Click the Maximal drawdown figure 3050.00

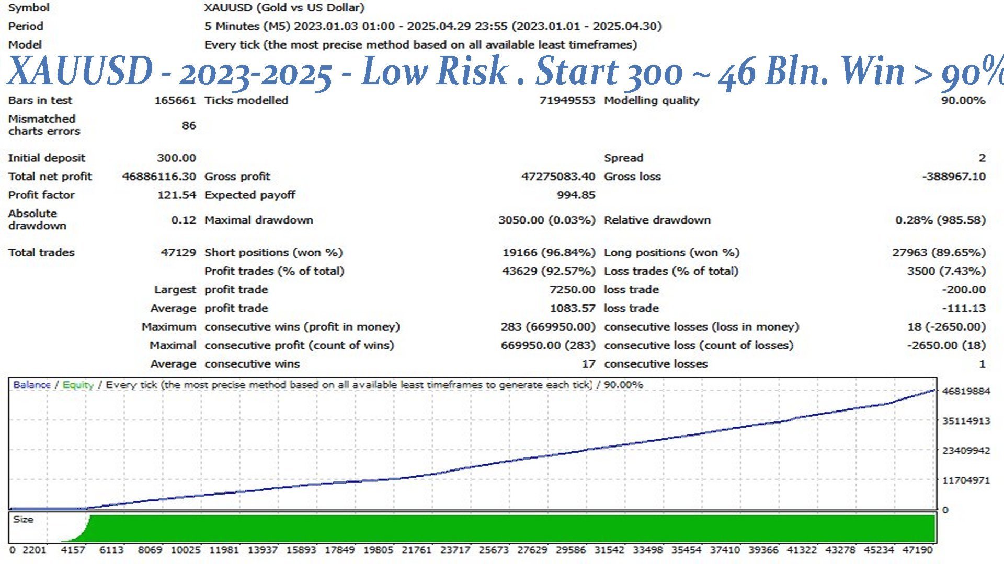(x=520, y=220)
